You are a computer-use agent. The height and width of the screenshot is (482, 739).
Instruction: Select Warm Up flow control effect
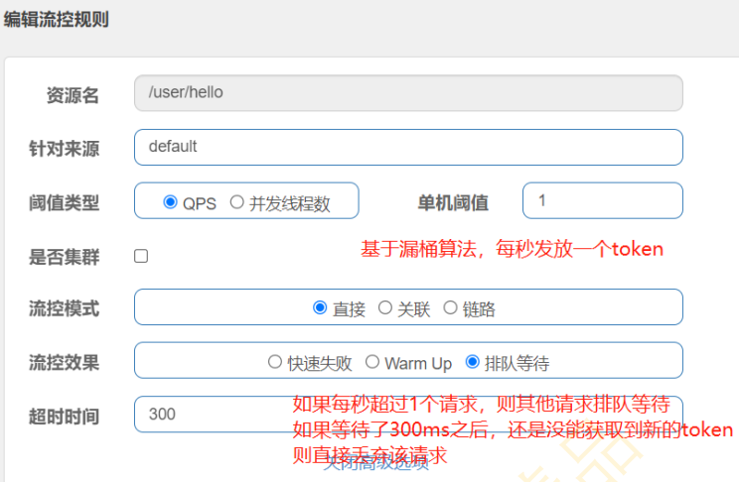372,363
